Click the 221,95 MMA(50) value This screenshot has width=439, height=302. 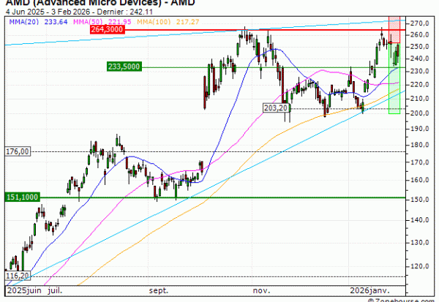[x=120, y=21]
